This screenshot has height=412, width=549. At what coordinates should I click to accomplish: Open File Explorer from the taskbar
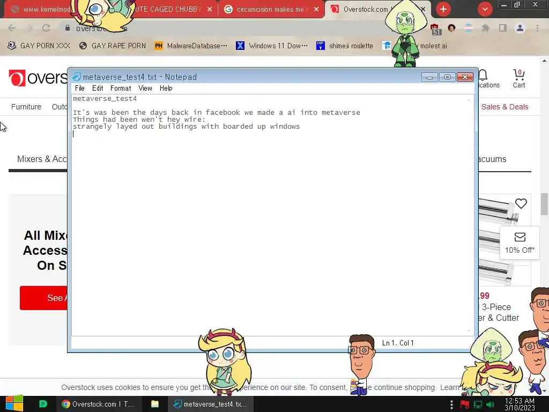[155, 404]
